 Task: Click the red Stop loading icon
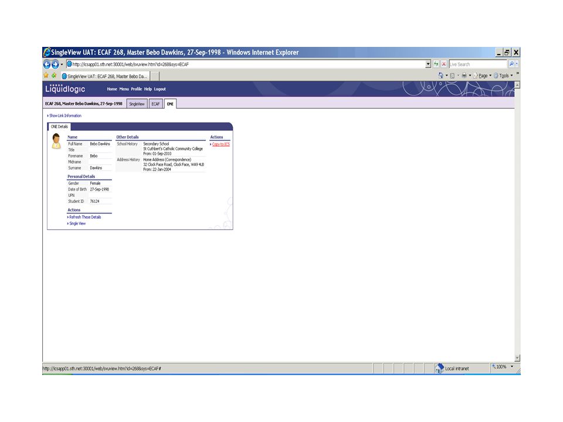pyautogui.click(x=444, y=64)
